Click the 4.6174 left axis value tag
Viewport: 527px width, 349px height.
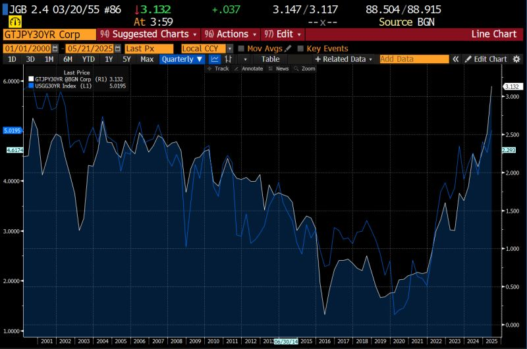tap(14, 150)
